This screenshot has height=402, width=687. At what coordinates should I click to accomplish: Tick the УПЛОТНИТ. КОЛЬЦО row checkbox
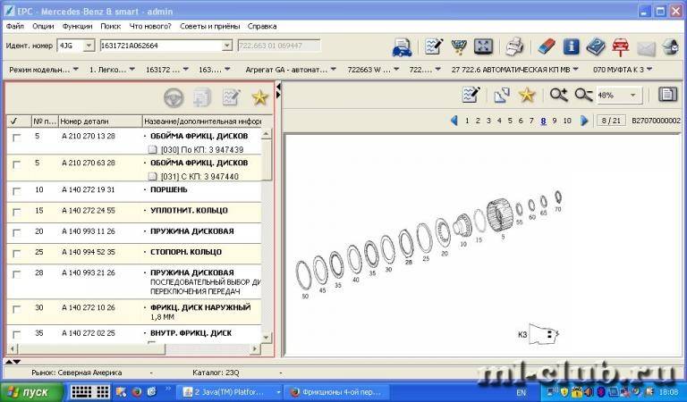click(17, 212)
